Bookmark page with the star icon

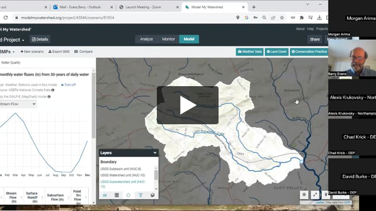(282, 18)
